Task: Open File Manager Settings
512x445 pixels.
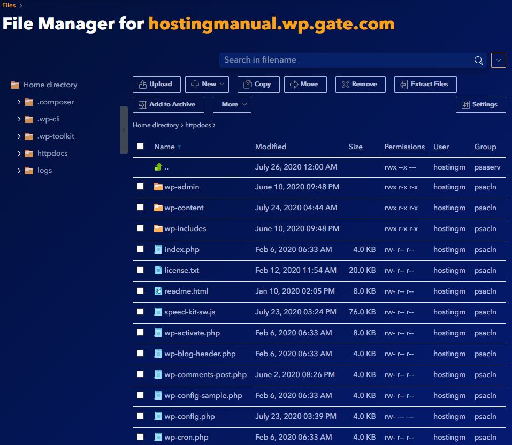Action: click(x=480, y=104)
